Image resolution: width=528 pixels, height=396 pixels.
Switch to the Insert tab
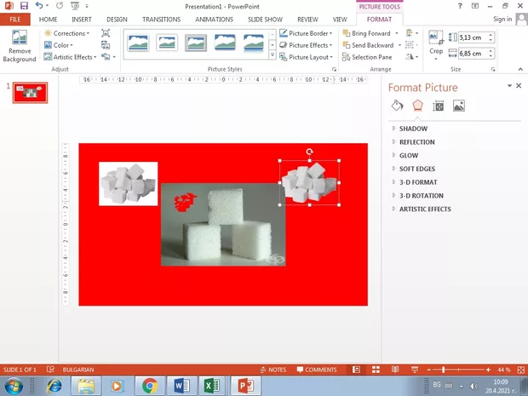[82, 19]
